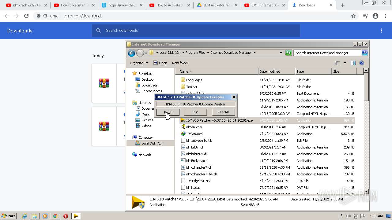
Task: Create a New folder from toolbar
Action: 180,63
